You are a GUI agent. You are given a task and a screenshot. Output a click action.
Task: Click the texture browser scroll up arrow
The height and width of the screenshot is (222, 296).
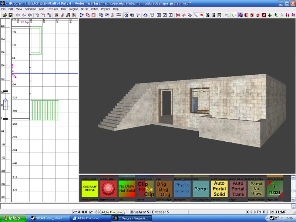[x=293, y=178]
